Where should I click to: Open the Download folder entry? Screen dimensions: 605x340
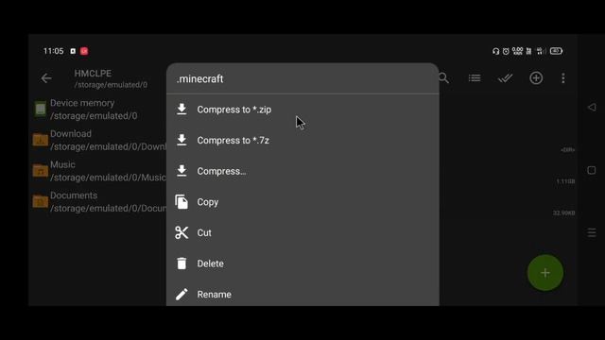pyautogui.click(x=99, y=141)
